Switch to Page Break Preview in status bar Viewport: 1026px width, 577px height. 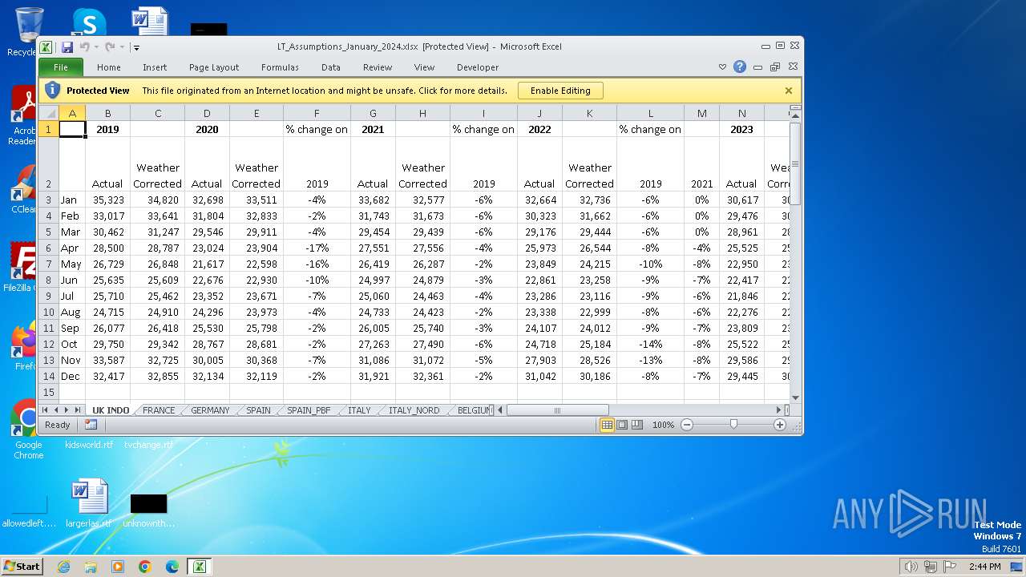tap(636, 425)
